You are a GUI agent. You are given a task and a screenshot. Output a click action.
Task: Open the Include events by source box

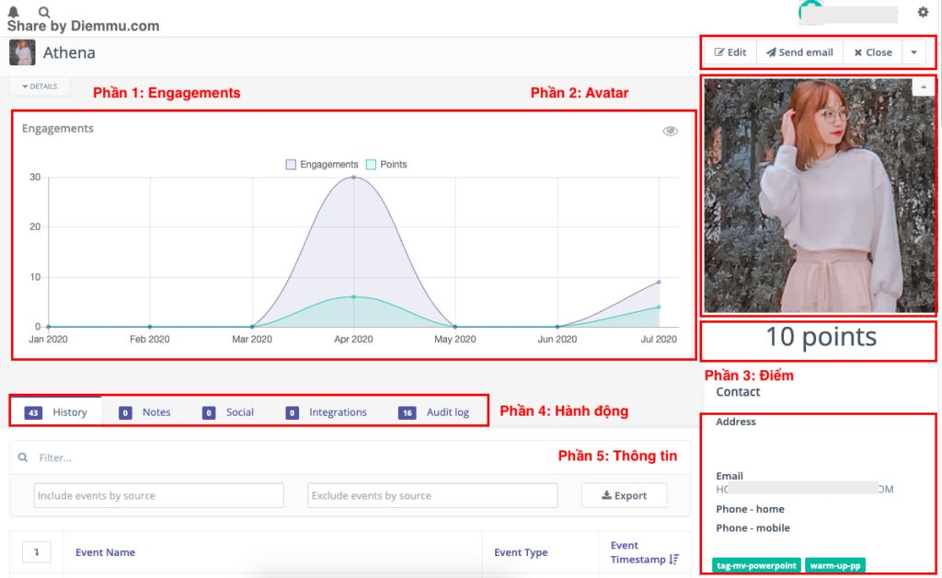coord(158,496)
